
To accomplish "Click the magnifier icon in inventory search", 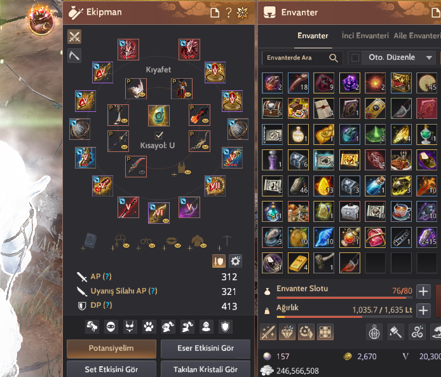I will pos(333,58).
